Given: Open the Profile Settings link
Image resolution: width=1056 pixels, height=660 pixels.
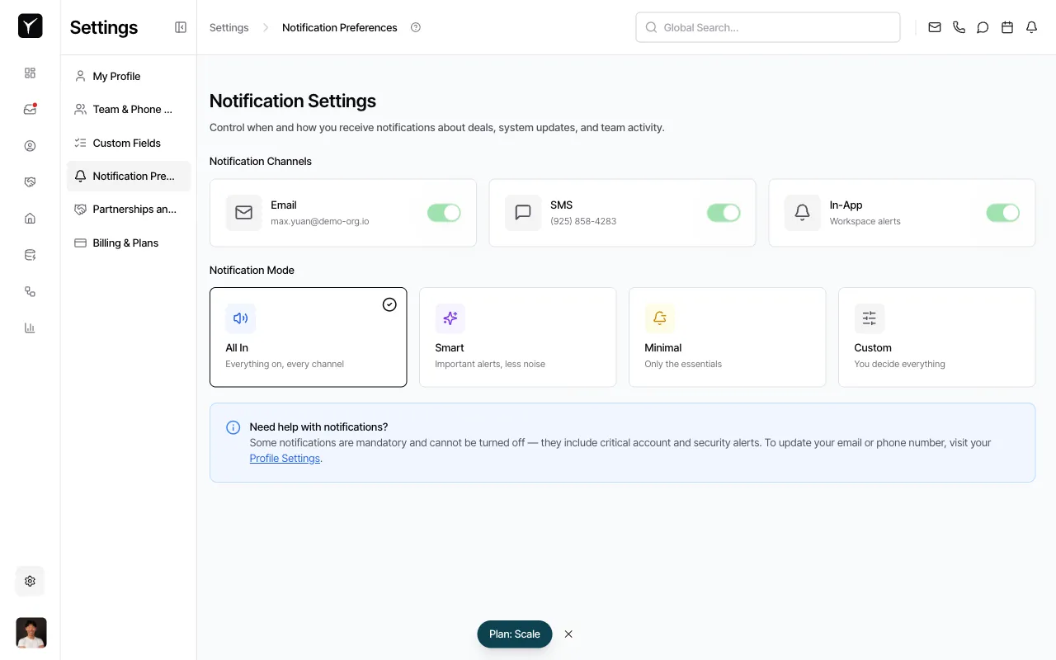Looking at the screenshot, I should point(284,458).
